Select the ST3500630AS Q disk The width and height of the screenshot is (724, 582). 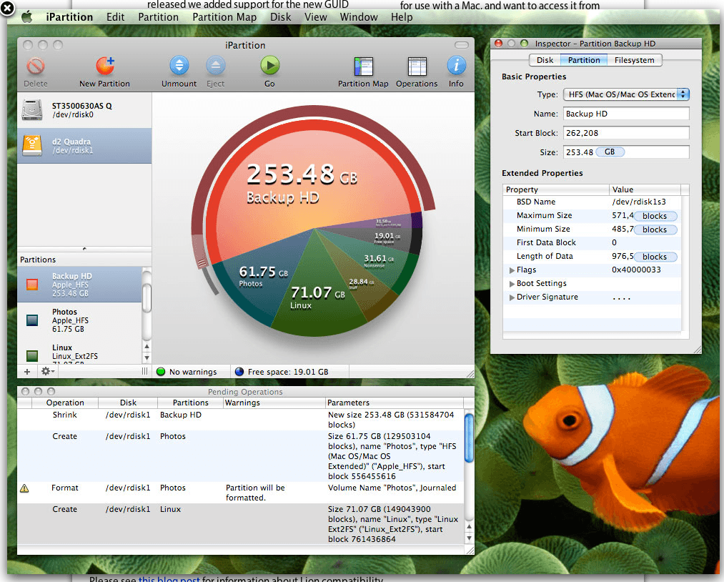click(x=84, y=110)
